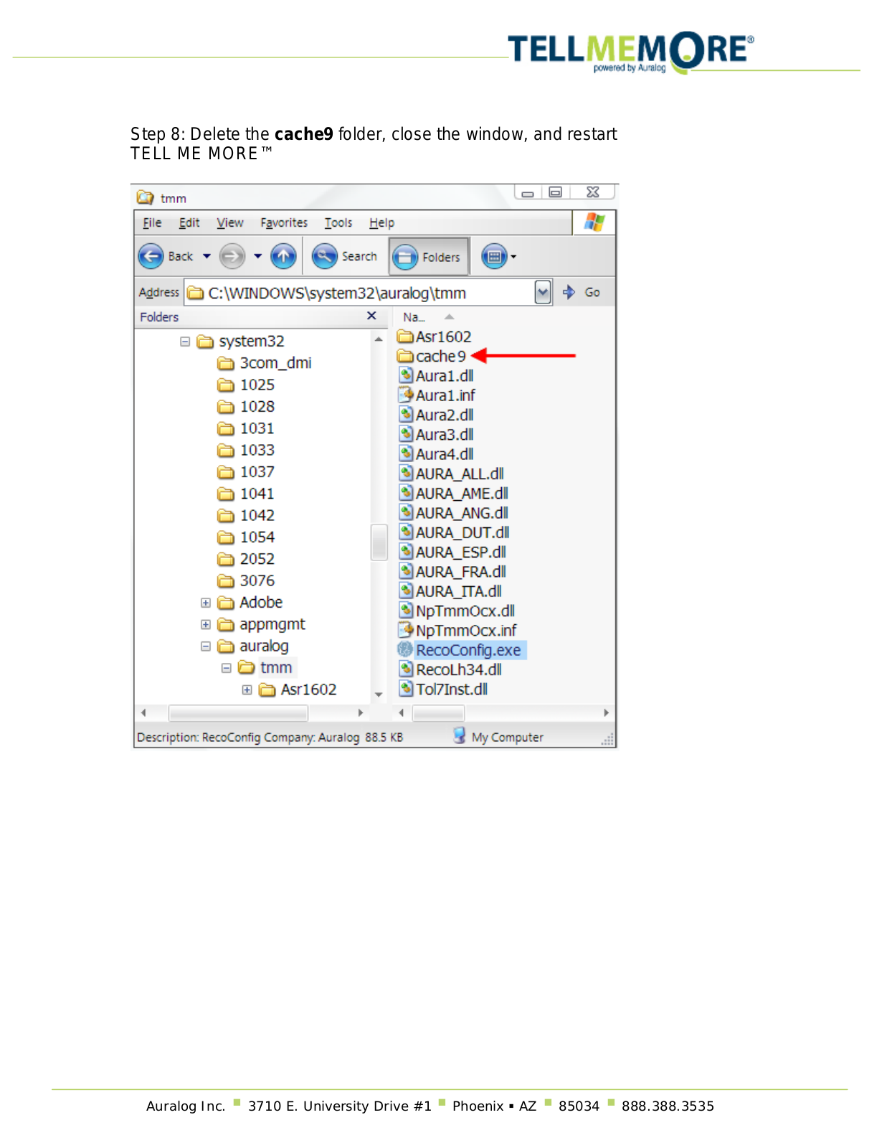
Task: Open the Tools menu
Action: click(x=338, y=223)
